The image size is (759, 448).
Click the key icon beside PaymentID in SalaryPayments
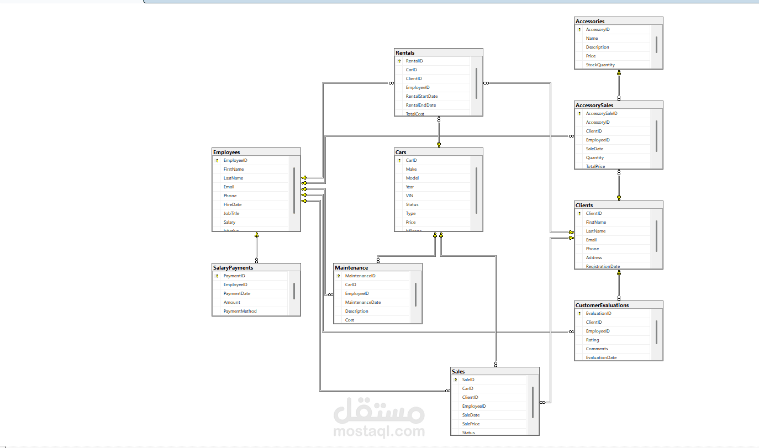pos(217,275)
